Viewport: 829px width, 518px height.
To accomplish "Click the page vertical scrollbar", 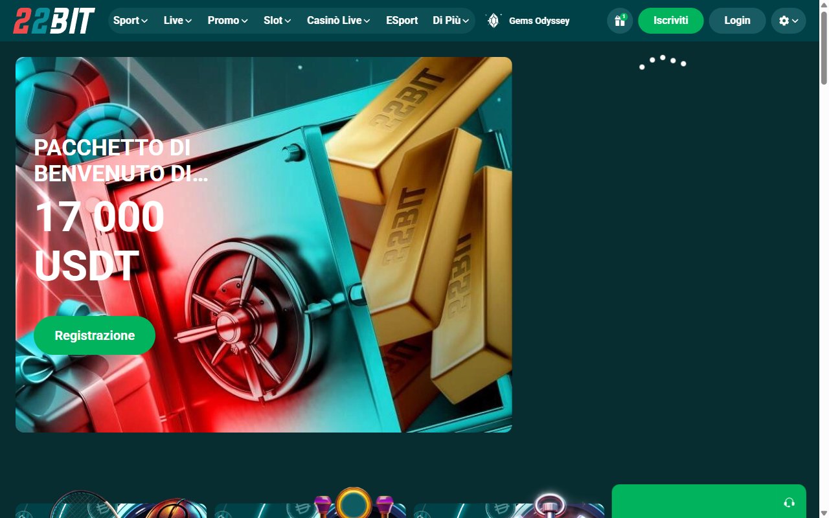I will pos(824,49).
